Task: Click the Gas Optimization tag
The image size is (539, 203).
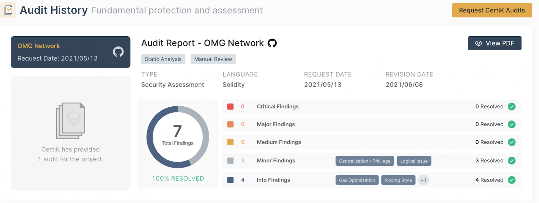Action: tap(357, 180)
